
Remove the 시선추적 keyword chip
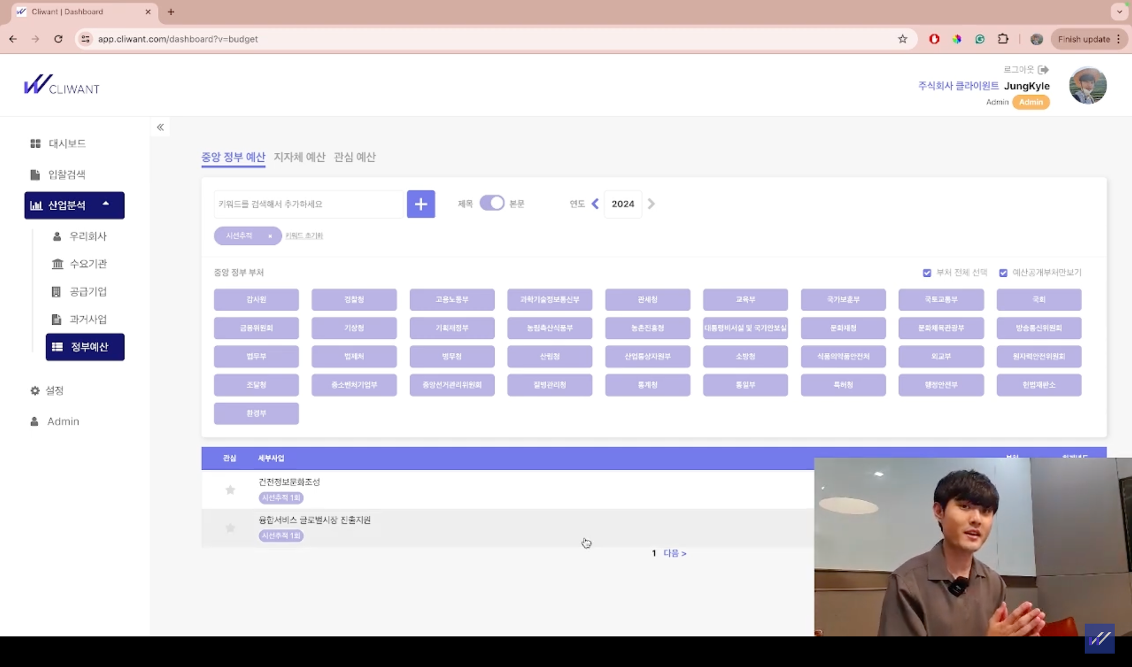pyautogui.click(x=270, y=236)
